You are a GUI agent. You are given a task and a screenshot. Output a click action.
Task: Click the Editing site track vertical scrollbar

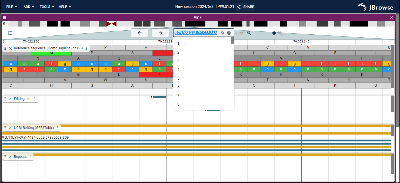(393, 104)
